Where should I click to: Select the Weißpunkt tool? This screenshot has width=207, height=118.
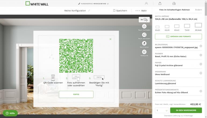tap(144, 52)
